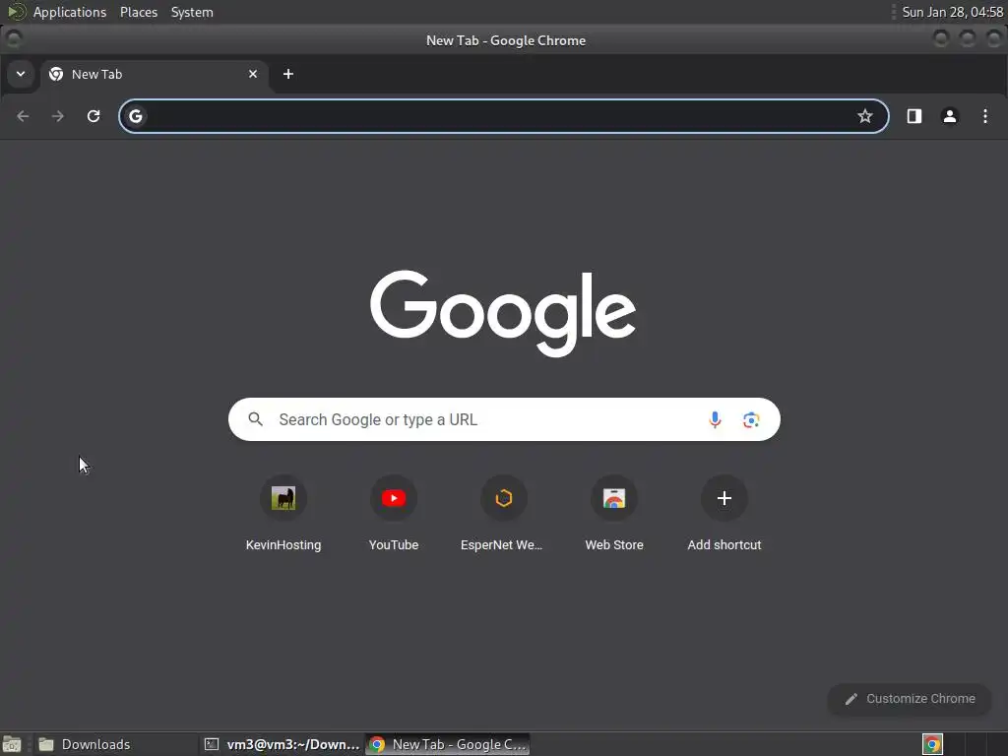Click the Customize Chrome button
1008x756 pixels.
(x=910, y=699)
